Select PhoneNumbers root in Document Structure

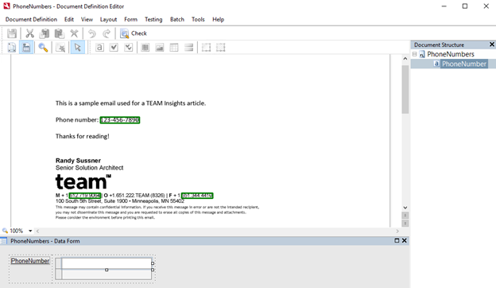[x=451, y=54]
